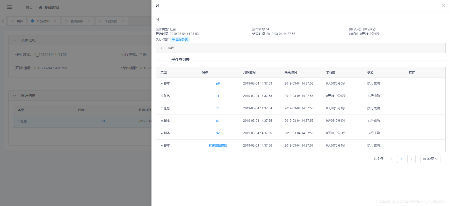
Task: Open subtask p6 link
Action: coord(218,83)
